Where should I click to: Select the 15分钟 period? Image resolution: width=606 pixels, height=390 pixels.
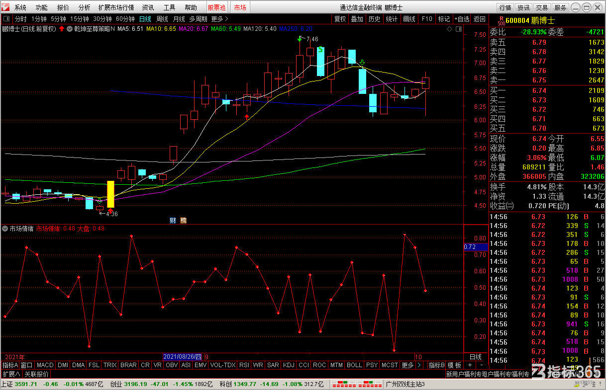[80, 19]
